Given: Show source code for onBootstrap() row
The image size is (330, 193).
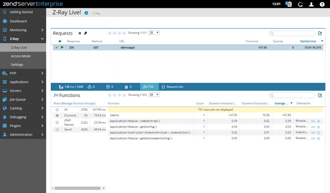Looking at the screenshot, I should pyautogui.click(x=313, y=121).
